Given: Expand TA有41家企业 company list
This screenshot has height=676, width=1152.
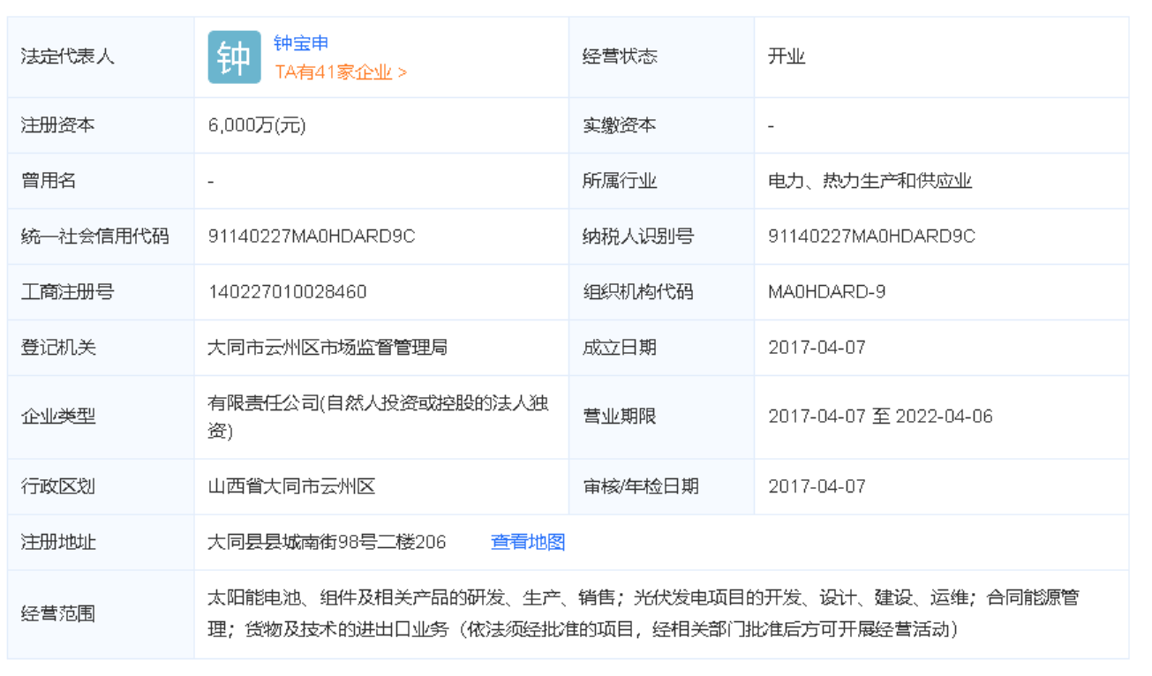Looking at the screenshot, I should (x=341, y=72).
